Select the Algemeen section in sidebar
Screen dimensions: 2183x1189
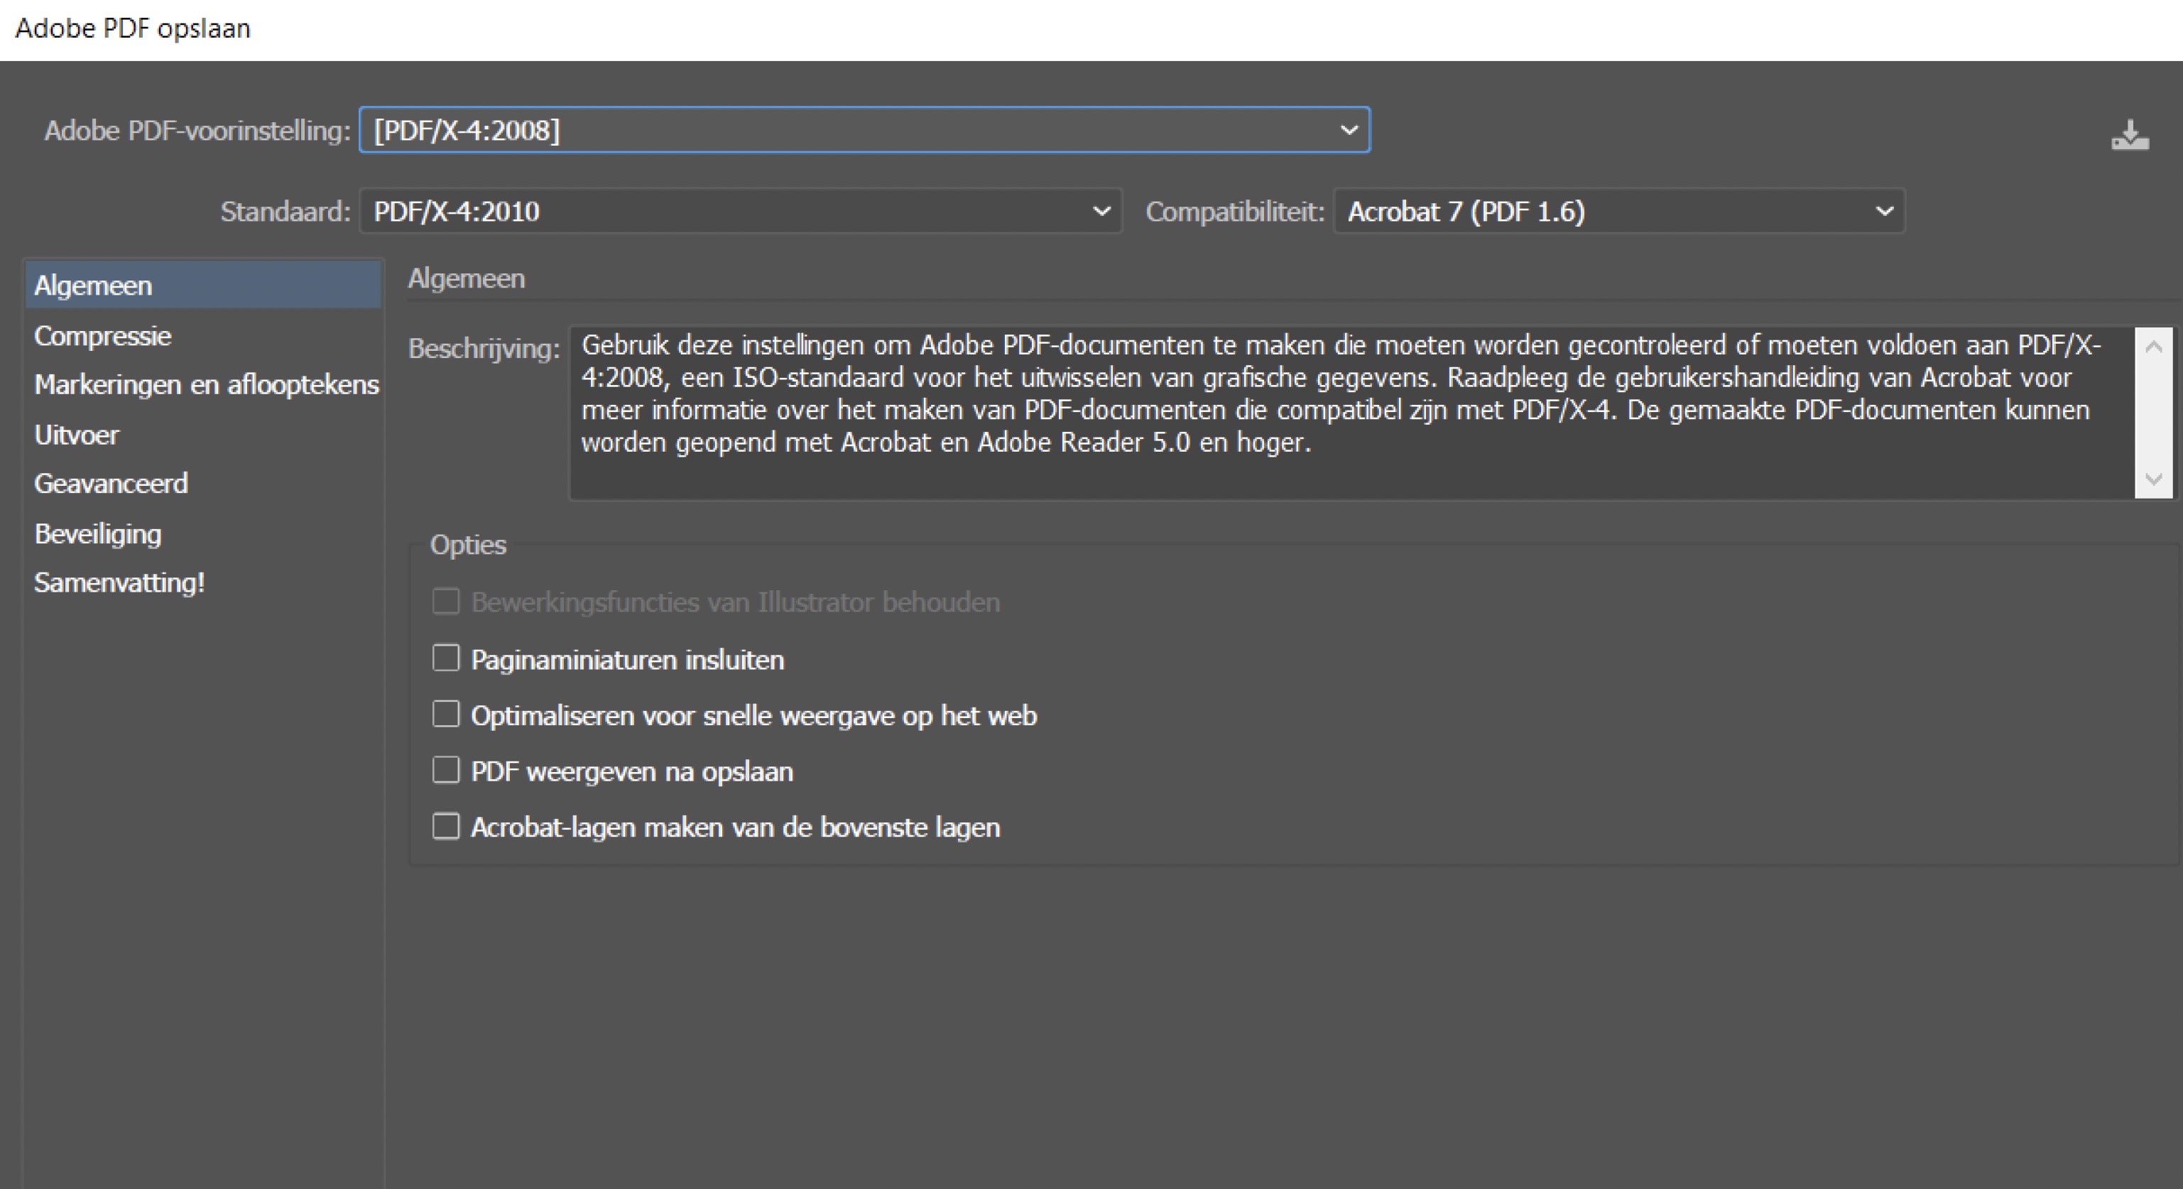pyautogui.click(x=202, y=286)
